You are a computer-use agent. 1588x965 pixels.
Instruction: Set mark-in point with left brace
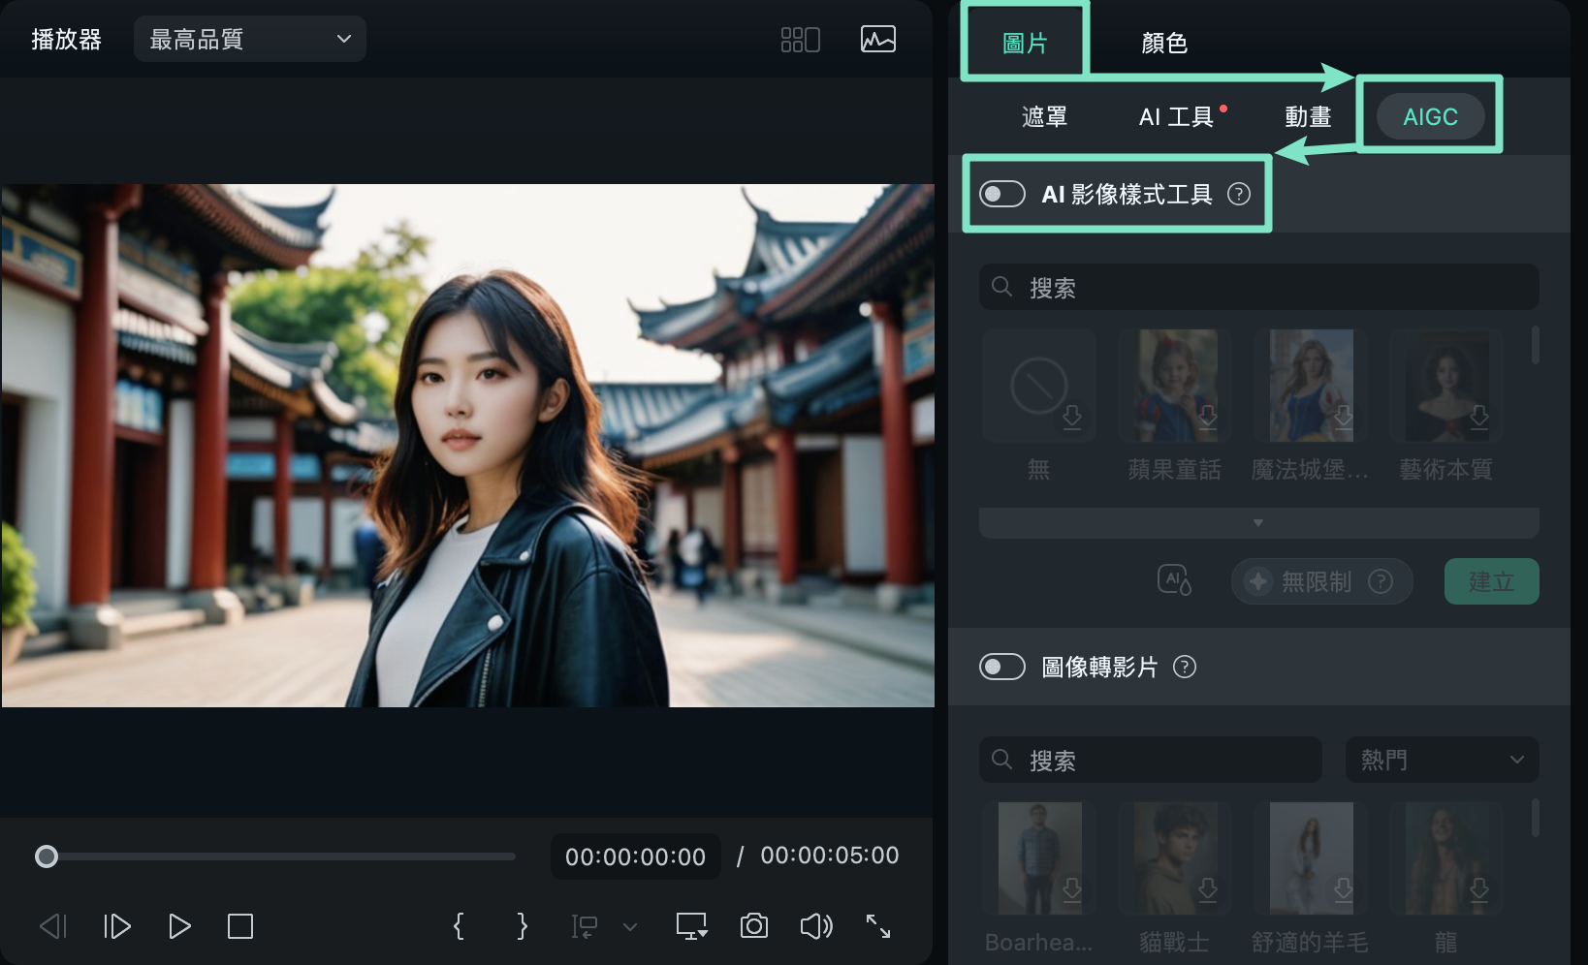click(x=459, y=926)
